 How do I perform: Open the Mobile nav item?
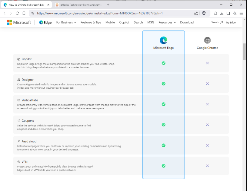click(110, 22)
